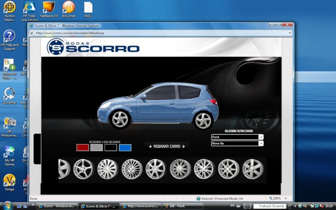The height and width of the screenshot is (210, 336).
Task: Click the Internet zone globe icon
Action: pyautogui.click(x=198, y=199)
